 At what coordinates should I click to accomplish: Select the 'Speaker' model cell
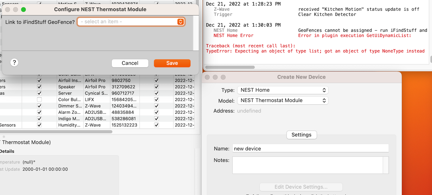coord(70,87)
